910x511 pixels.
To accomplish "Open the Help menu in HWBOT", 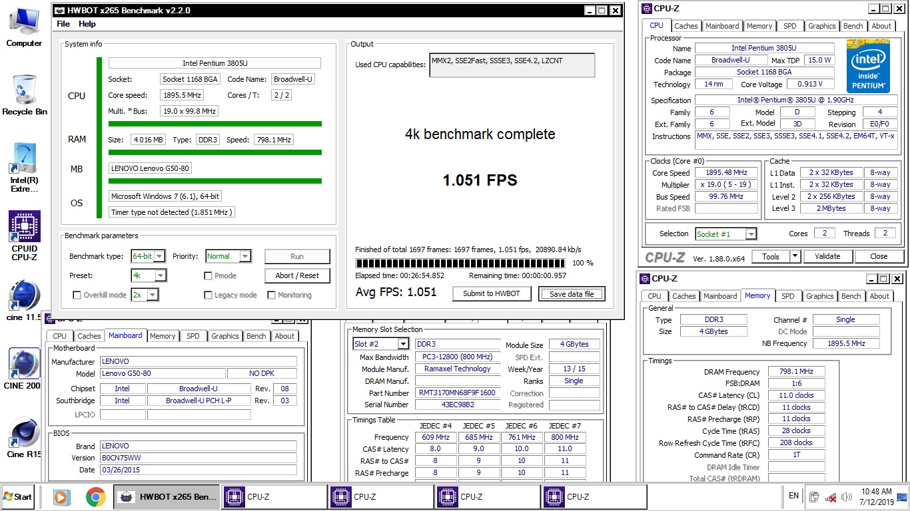I will 87,24.
